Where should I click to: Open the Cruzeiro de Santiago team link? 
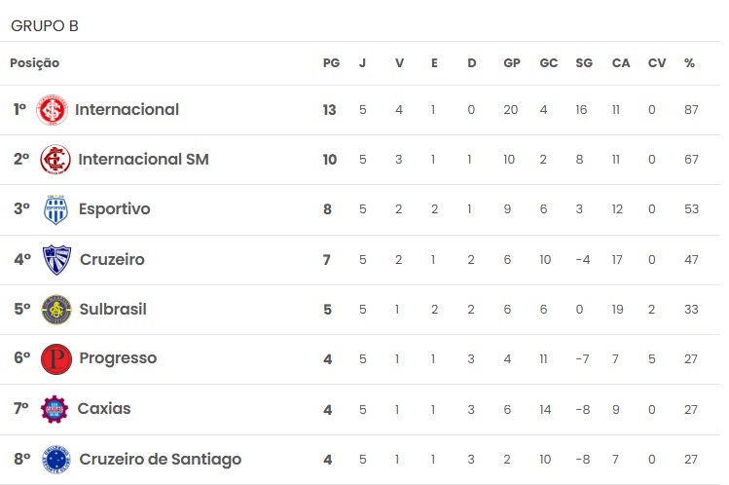pyautogui.click(x=161, y=460)
